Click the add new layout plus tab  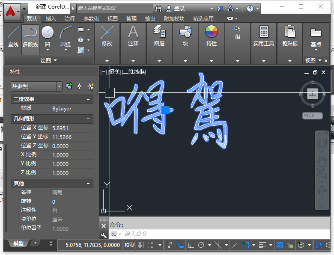(x=36, y=243)
